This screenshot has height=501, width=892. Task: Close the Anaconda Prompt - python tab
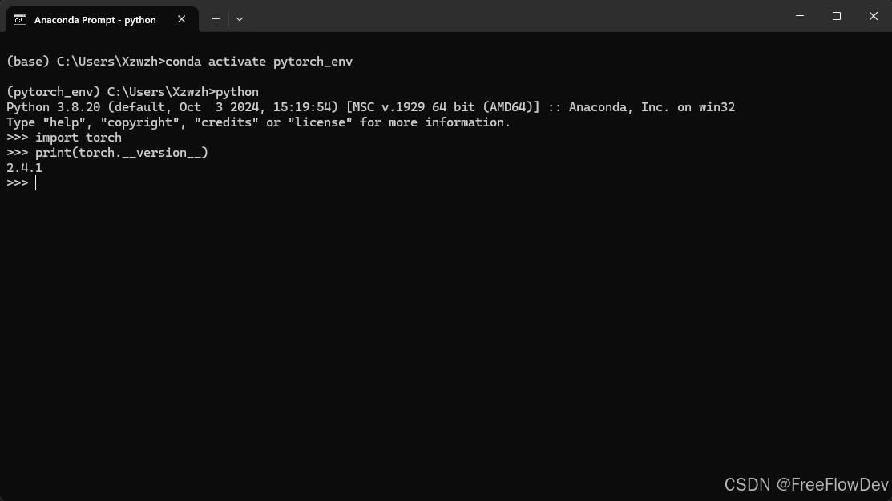pyautogui.click(x=182, y=19)
